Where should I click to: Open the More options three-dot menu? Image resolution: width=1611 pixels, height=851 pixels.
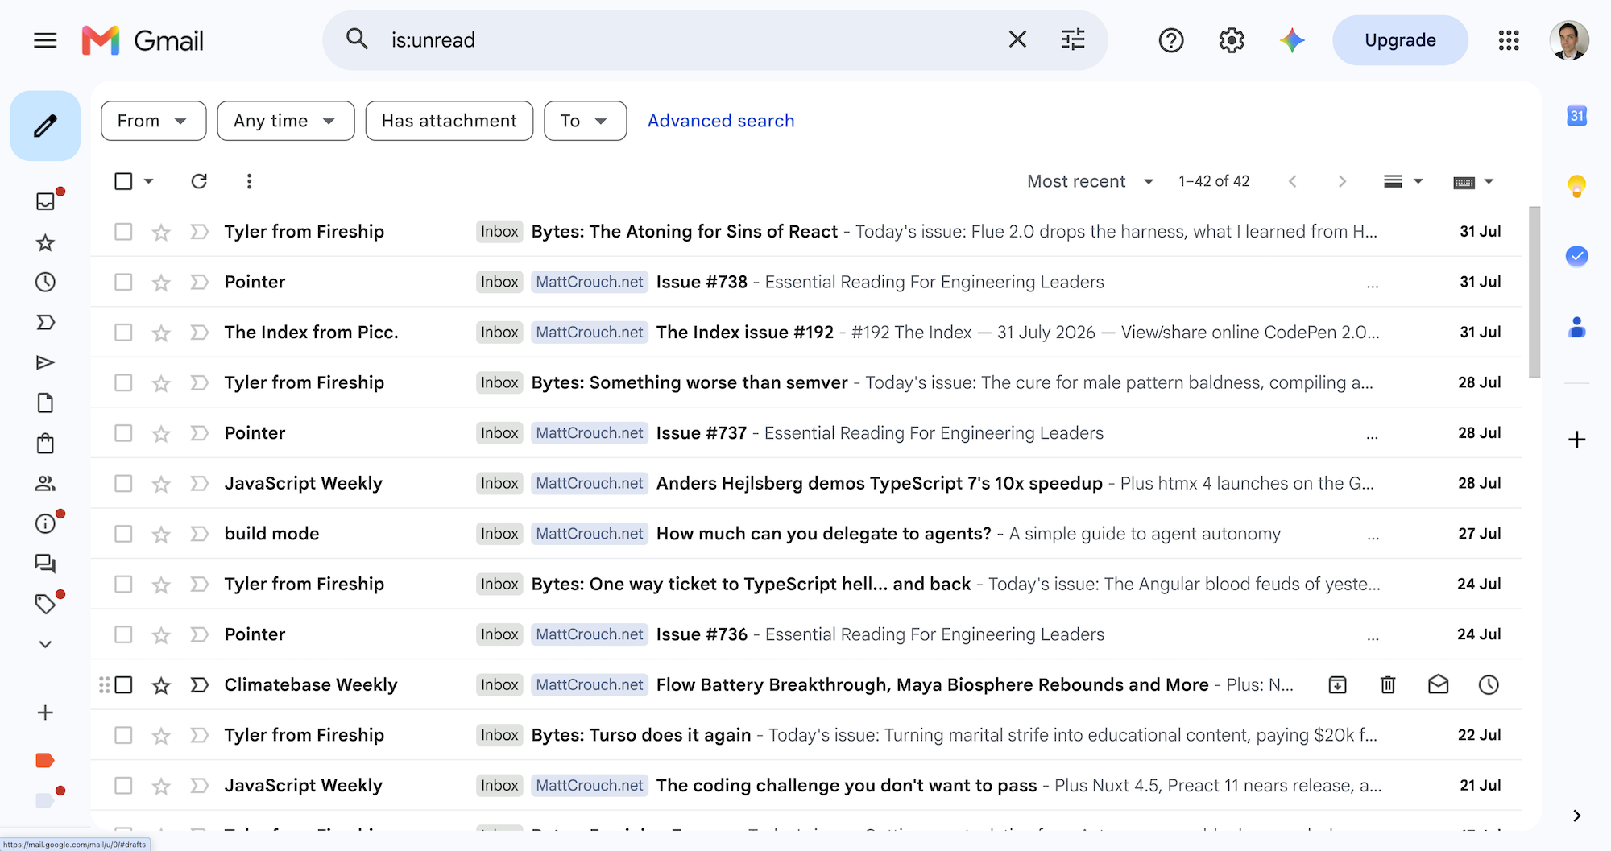tap(249, 181)
